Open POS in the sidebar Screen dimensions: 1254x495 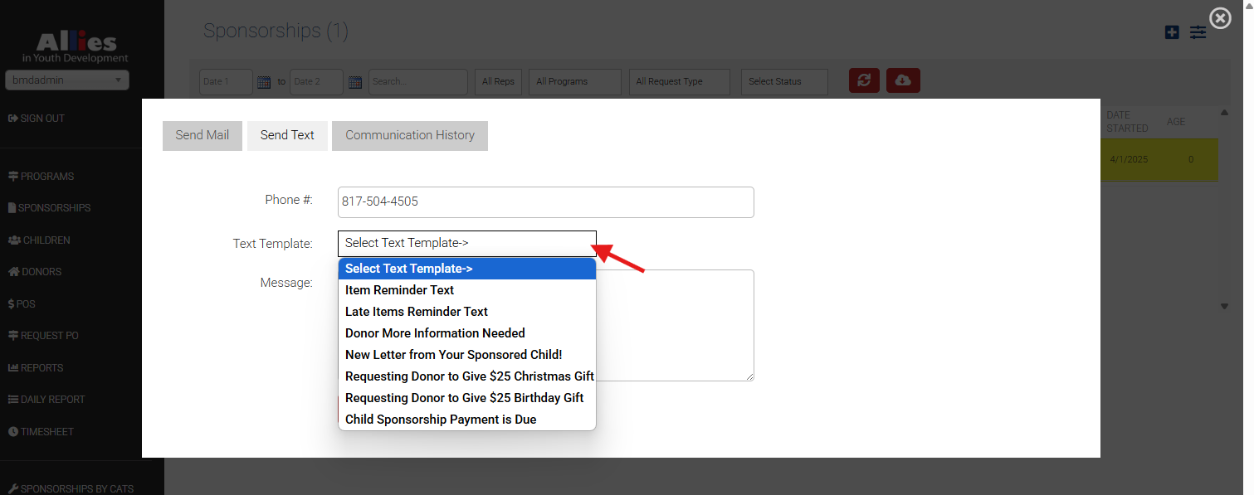click(x=22, y=304)
